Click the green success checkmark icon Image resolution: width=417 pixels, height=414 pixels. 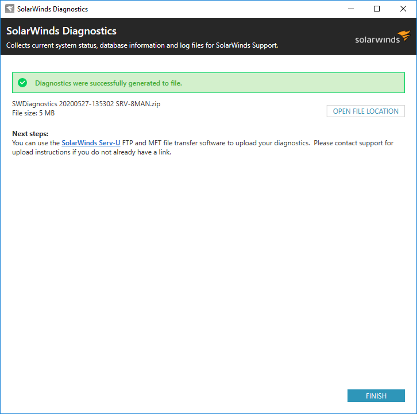coord(22,83)
